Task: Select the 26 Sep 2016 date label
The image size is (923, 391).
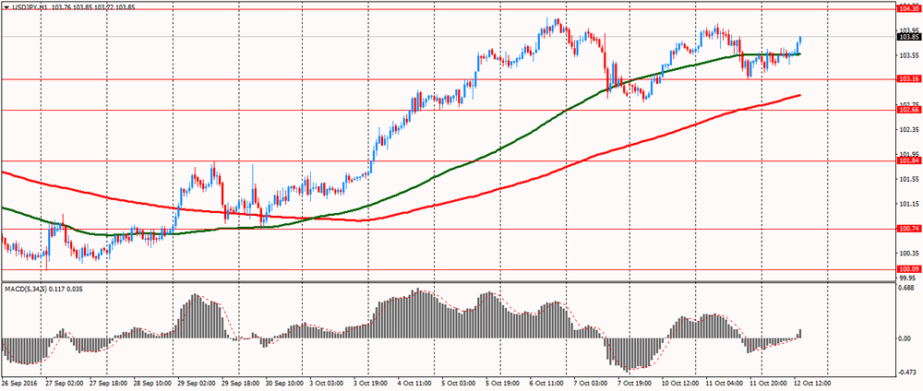Action: pos(18,382)
